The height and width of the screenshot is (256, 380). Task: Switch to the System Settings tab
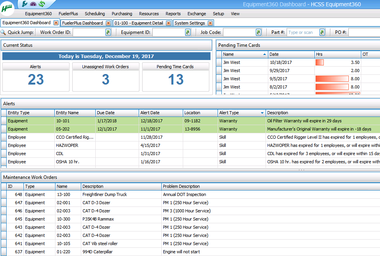189,23
